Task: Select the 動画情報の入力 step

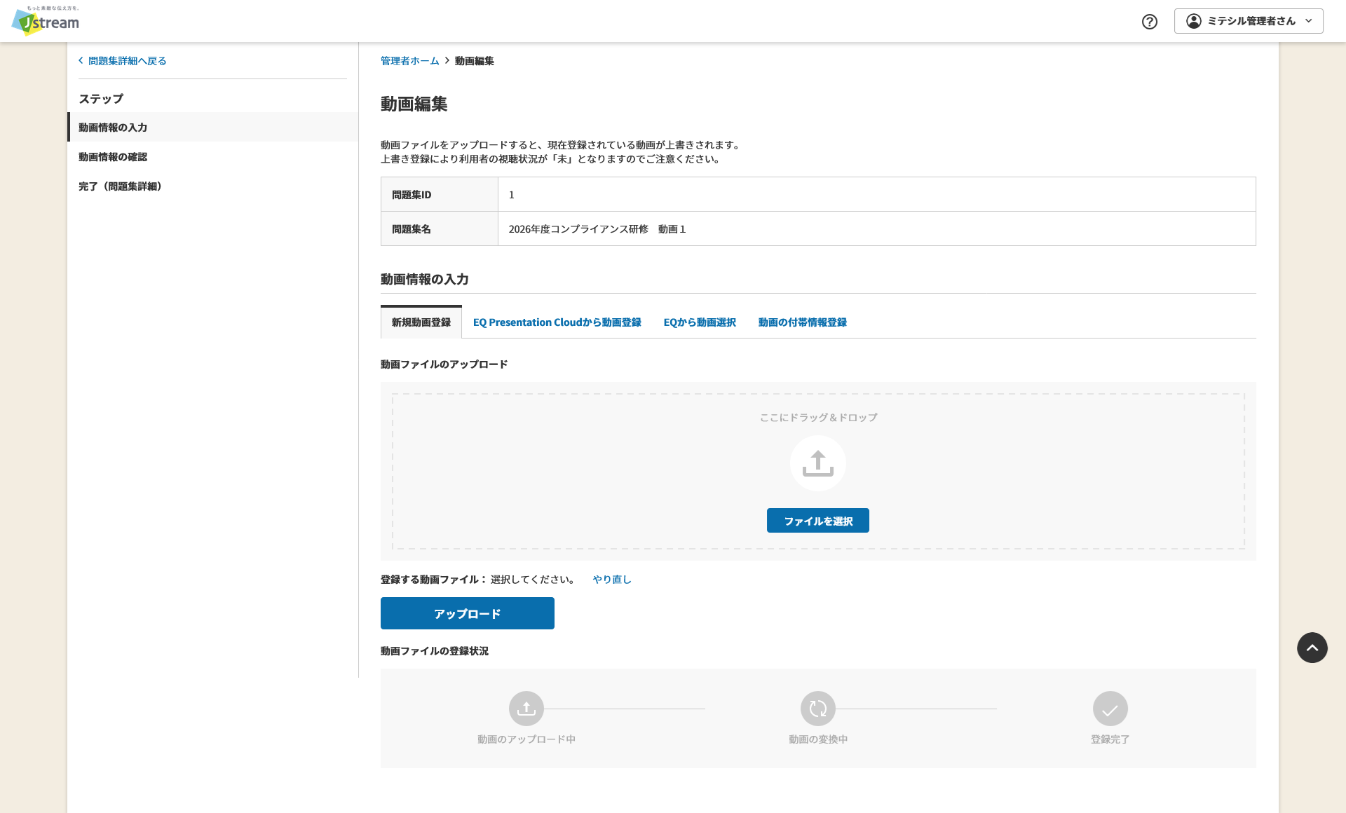Action: pyautogui.click(x=212, y=127)
